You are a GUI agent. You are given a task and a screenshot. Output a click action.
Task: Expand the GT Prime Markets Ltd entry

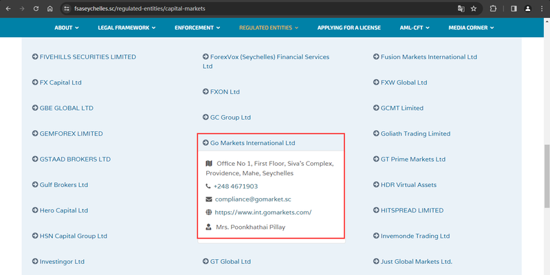pos(409,159)
